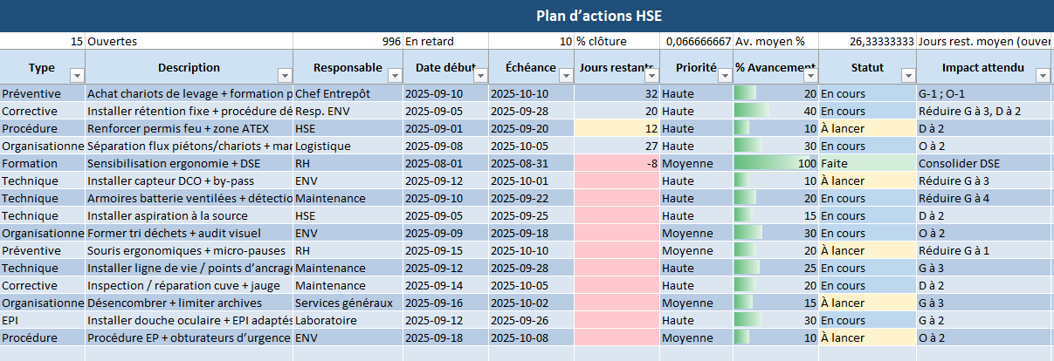Image resolution: width=1054 pixels, height=361 pixels.
Task: Open the Jours restants filter dropdown
Action: (x=651, y=75)
